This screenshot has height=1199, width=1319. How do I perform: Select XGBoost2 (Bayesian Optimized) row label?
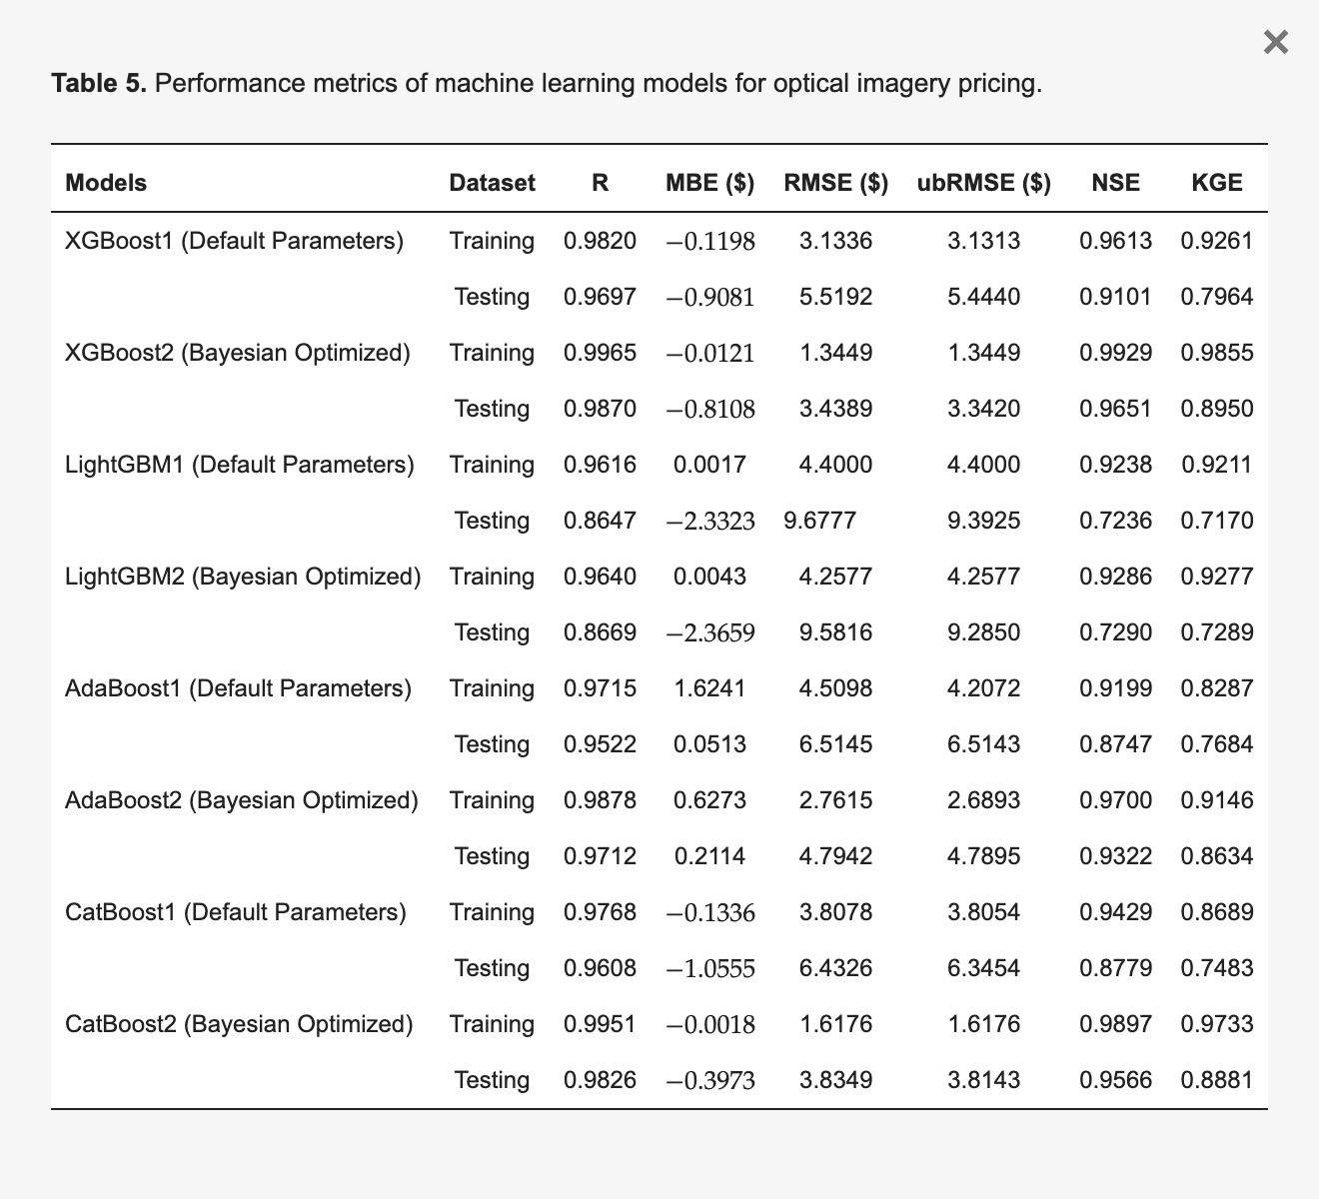pyautogui.click(x=238, y=353)
